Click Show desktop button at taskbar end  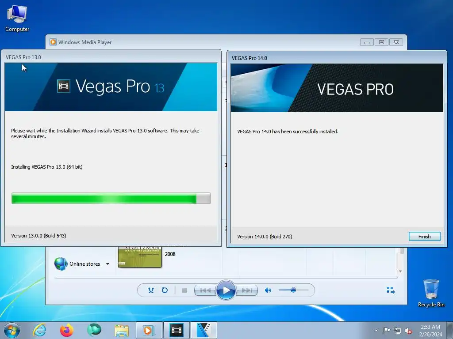450,330
